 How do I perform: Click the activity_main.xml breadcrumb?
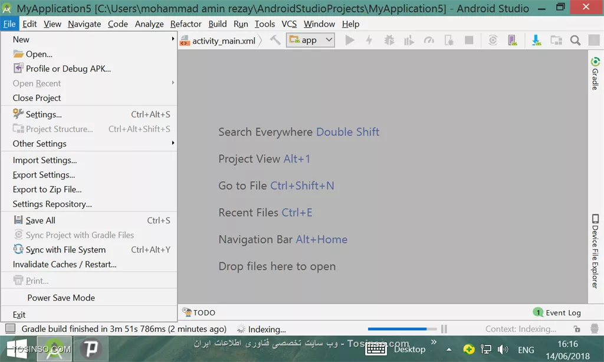(x=218, y=41)
